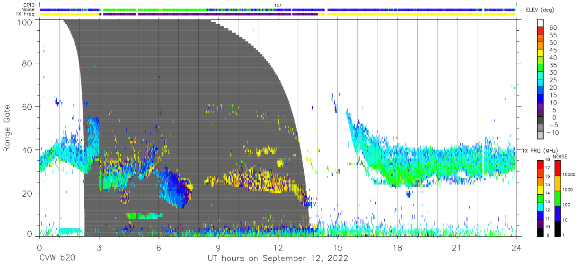Pick the yellow swatch on ELEV colorbar

tap(540, 53)
